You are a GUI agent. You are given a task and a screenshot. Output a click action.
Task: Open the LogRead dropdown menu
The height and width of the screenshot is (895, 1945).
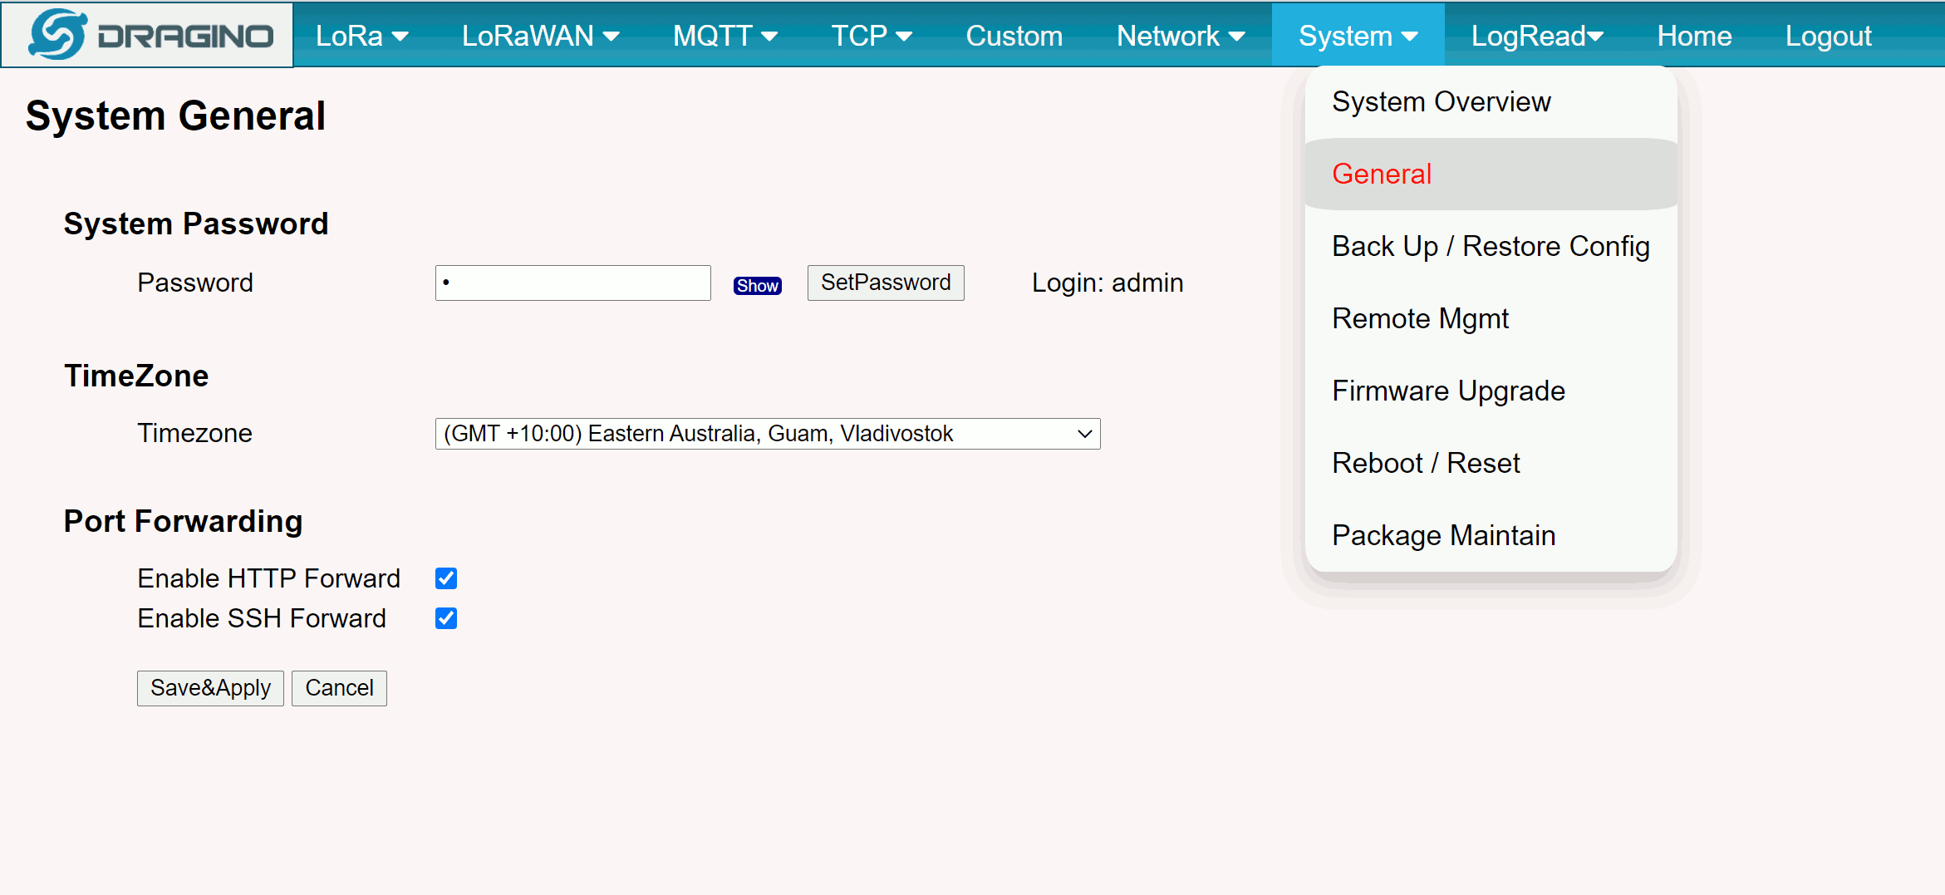(1537, 36)
